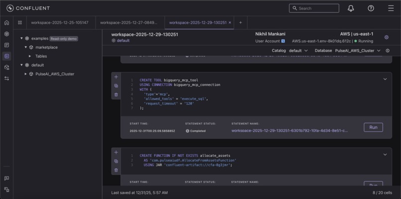The image size is (401, 199).
Task: Click the 8 / 20 cells counter
Action: (x=383, y=193)
